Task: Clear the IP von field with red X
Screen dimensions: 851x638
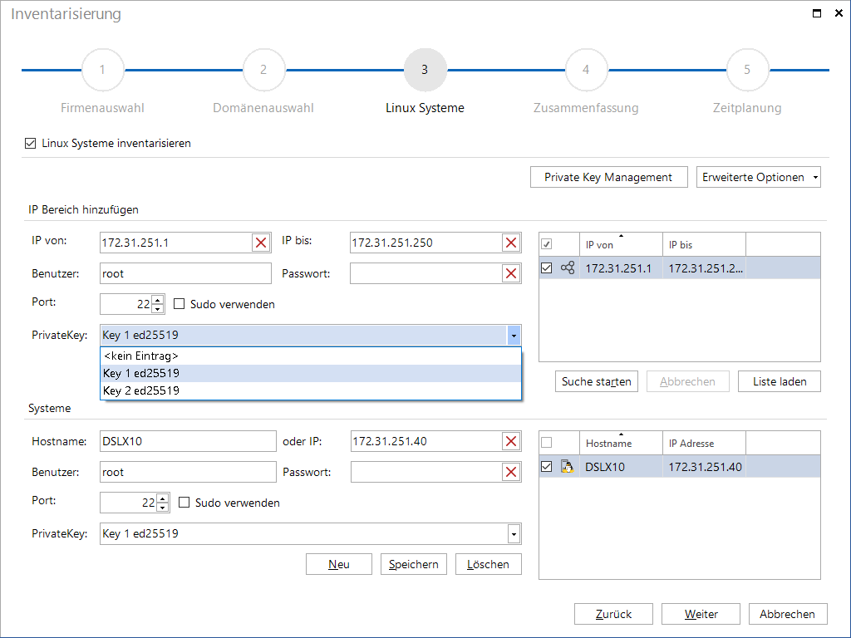Action: coord(261,243)
